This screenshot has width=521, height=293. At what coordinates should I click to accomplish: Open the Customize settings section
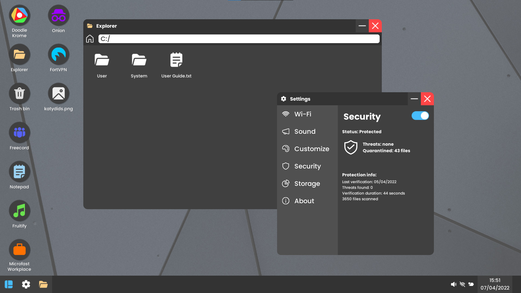[312, 149]
